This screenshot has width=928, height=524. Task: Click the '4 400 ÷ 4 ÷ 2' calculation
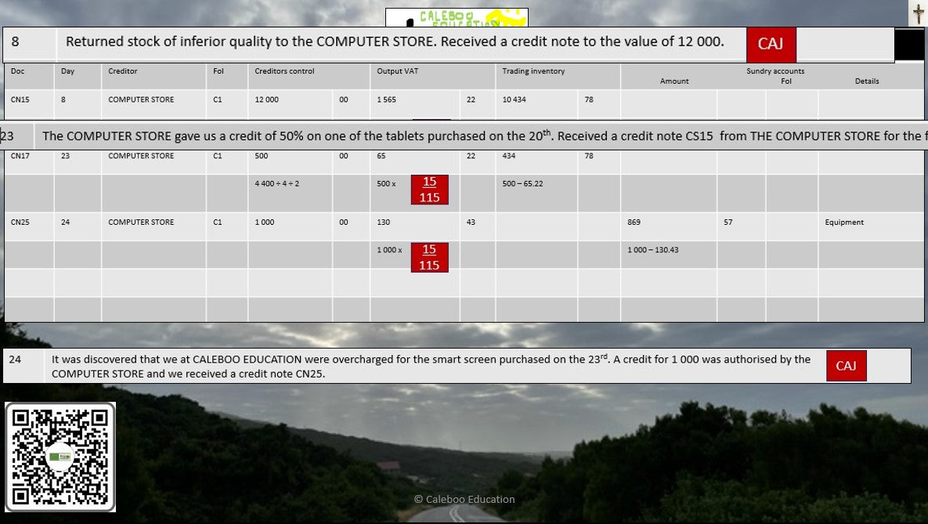click(x=276, y=183)
